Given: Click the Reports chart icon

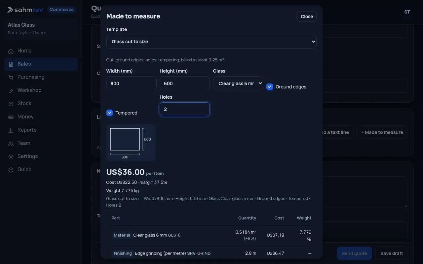Looking at the screenshot, I should coord(11,130).
